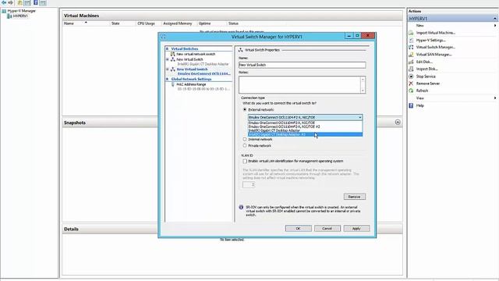Click the Up One Level folder icon
The height and width of the screenshot is (281, 499).
coord(20,2)
